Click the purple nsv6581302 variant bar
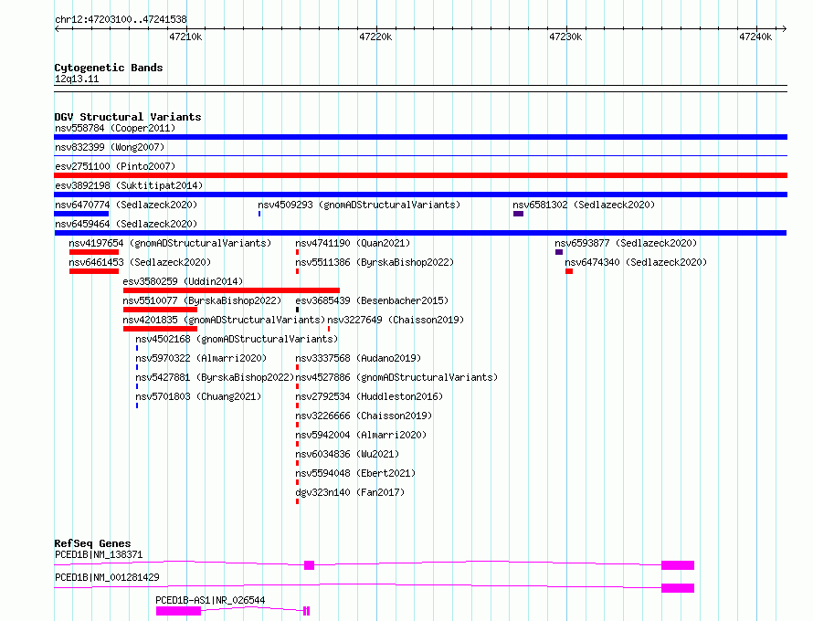 click(x=518, y=214)
